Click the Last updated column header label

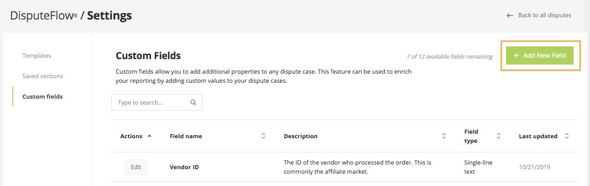point(538,136)
